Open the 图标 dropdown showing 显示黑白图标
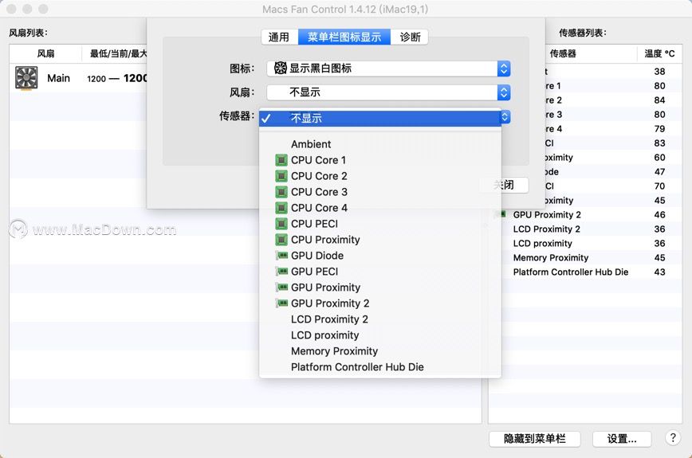Viewport: 692px width, 458px height. [x=388, y=69]
